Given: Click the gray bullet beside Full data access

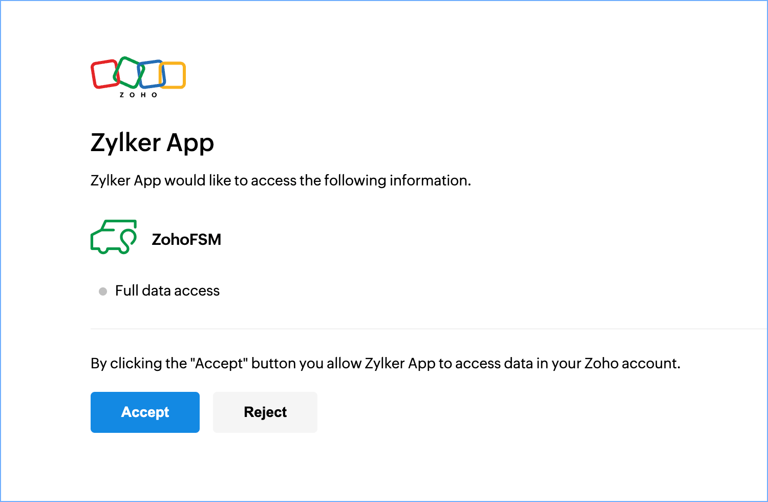Looking at the screenshot, I should [103, 291].
